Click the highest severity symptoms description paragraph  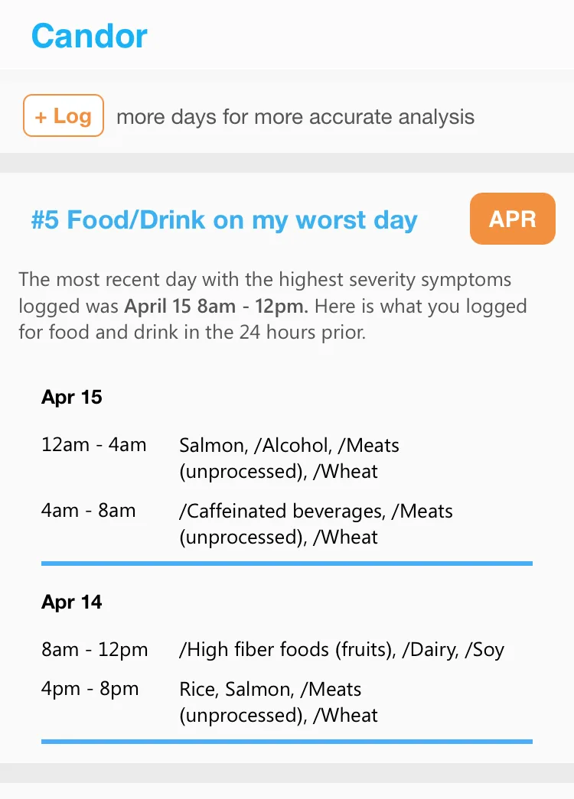[273, 306]
